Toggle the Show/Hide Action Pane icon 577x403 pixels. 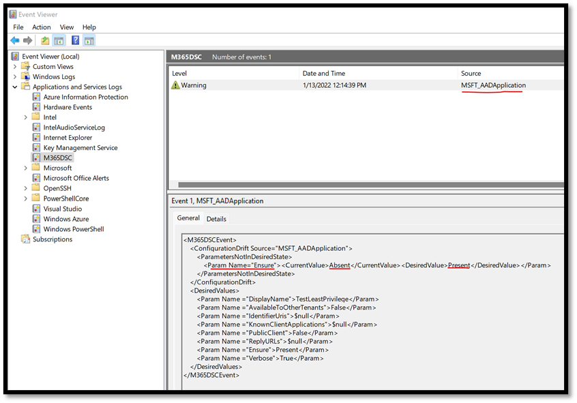89,40
